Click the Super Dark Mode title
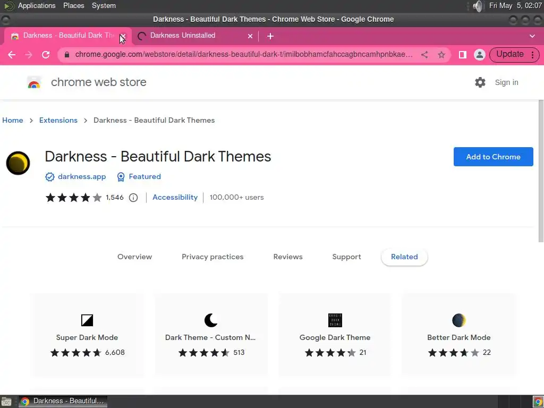The height and width of the screenshot is (408, 544). pyautogui.click(x=87, y=337)
